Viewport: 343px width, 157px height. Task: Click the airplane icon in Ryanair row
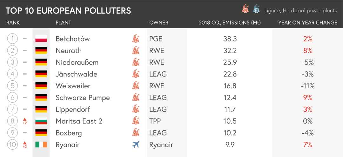click(x=136, y=144)
